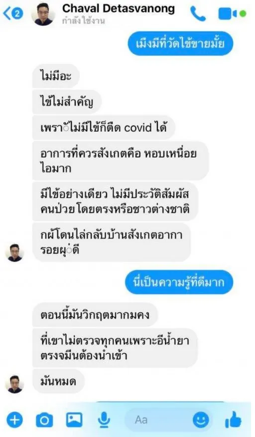
Task: Open Chaval Detasvanong's profile picture in header
Action: [44, 14]
